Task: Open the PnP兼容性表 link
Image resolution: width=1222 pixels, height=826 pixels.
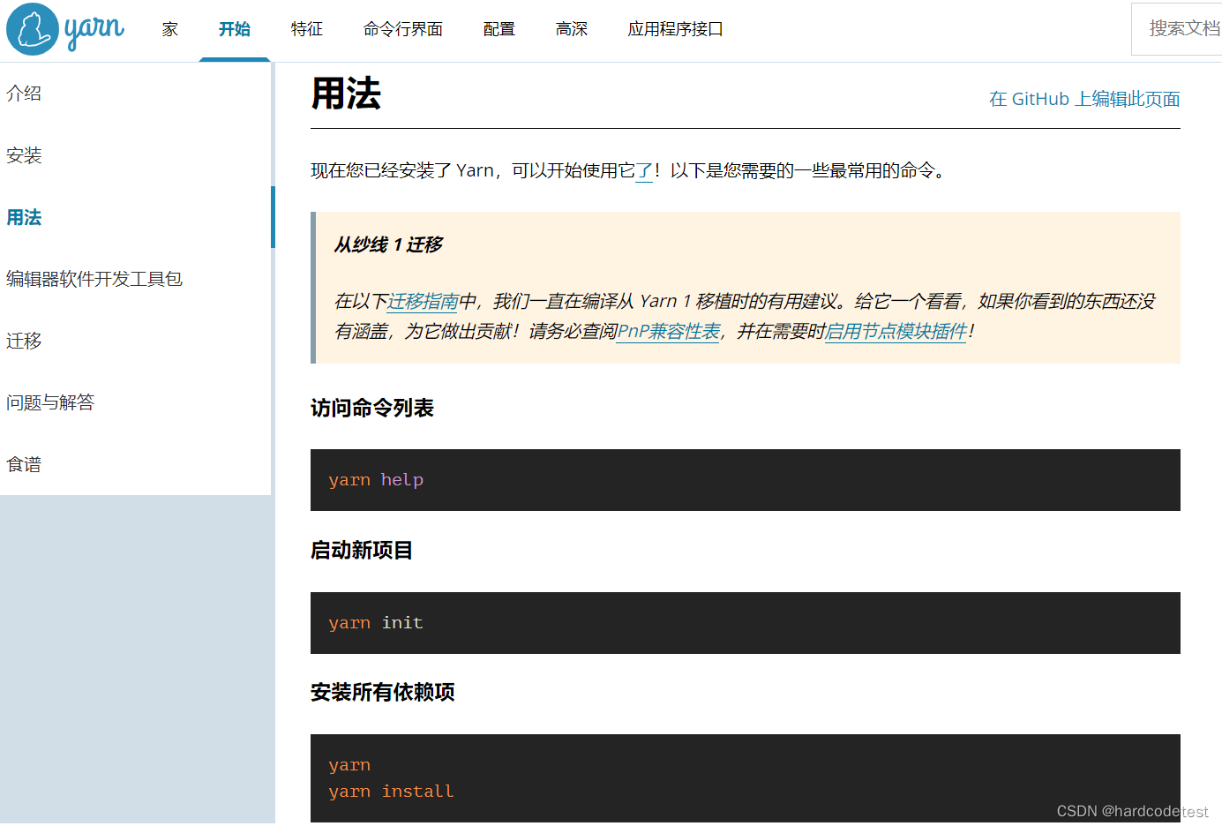Action: (668, 332)
